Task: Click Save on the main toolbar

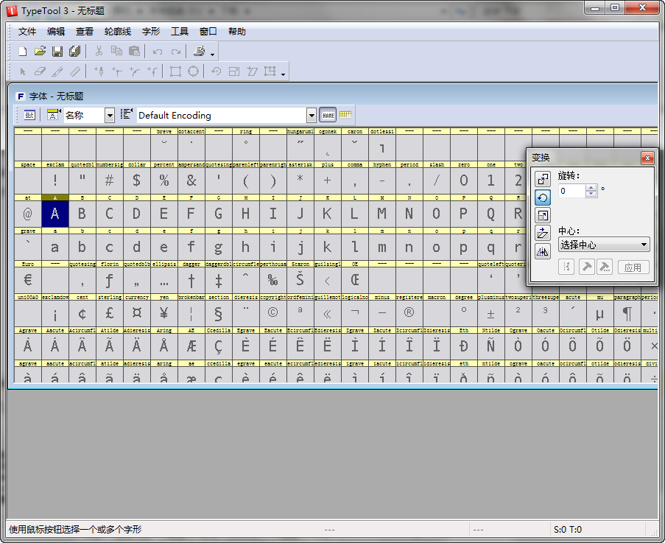Action: pos(57,51)
